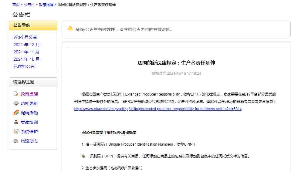Screen dimensions: 291x172
Task: Select the 政策提醒 topic link
Action: 29,94
